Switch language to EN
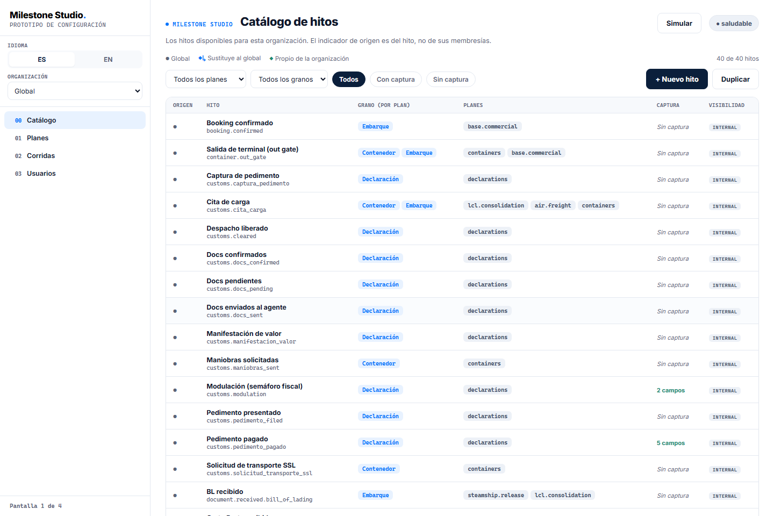This screenshot has height=516, width=774. 108,59
